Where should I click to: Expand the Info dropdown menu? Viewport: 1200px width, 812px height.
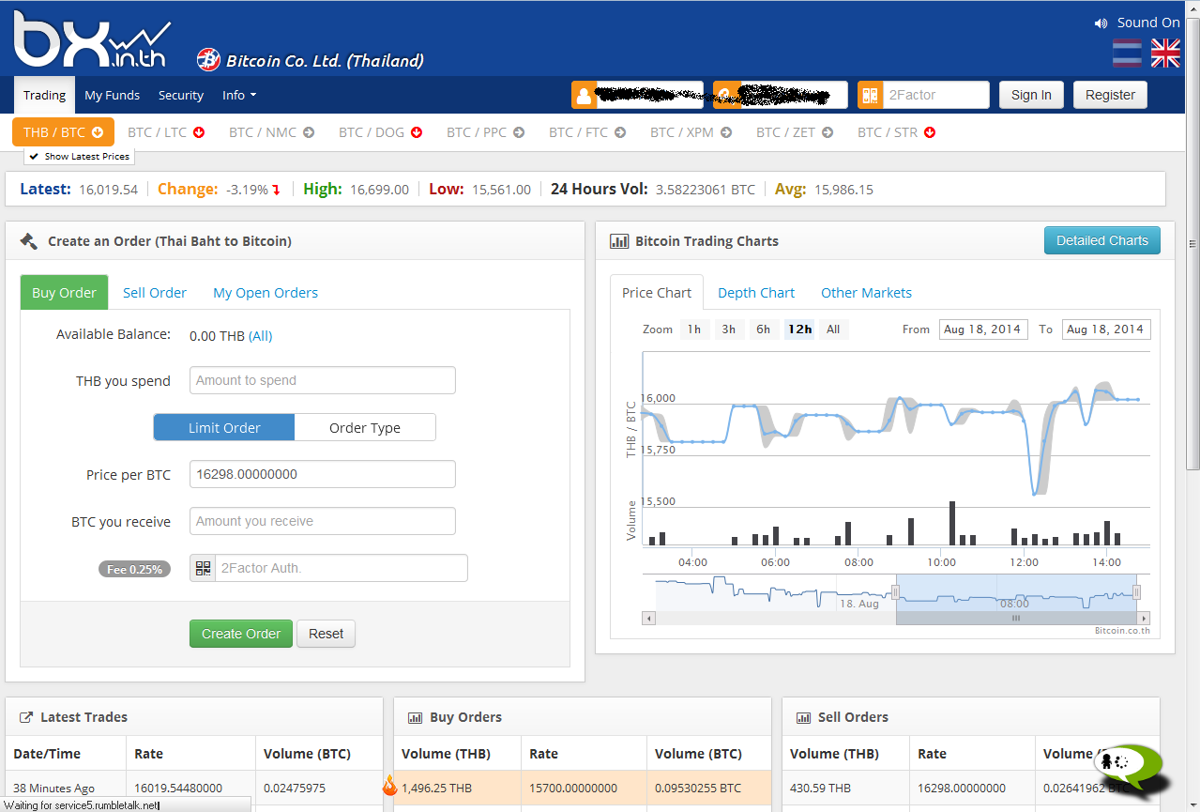point(239,95)
